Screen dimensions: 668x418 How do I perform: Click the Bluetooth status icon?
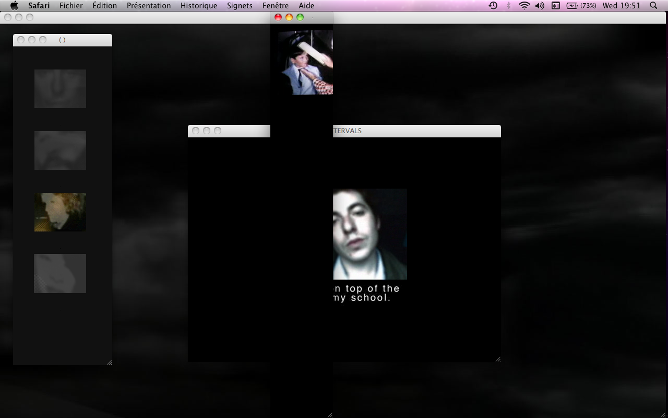(x=508, y=6)
